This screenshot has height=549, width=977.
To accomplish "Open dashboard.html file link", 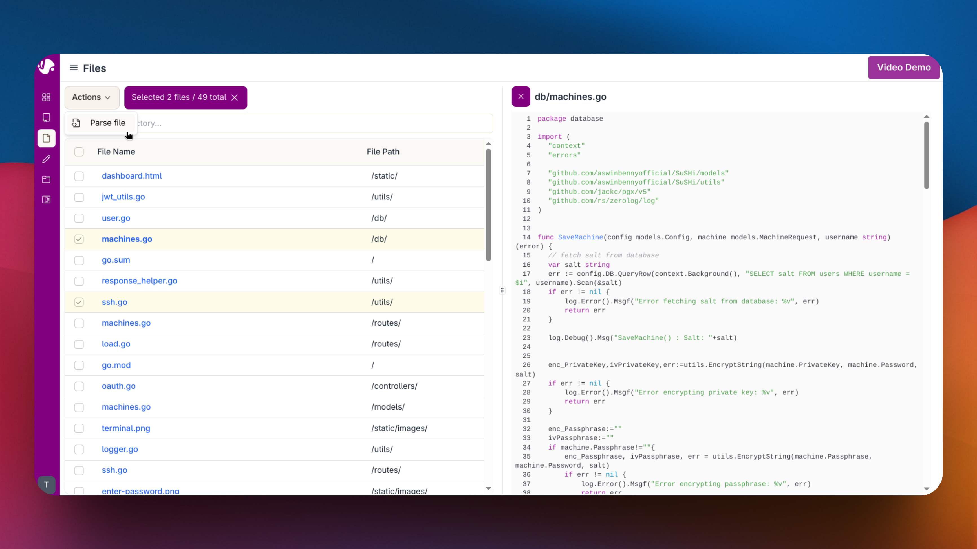I will click(132, 176).
